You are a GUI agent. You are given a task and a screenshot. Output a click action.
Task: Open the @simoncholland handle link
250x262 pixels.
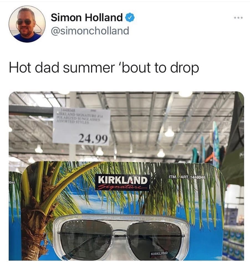[90, 31]
